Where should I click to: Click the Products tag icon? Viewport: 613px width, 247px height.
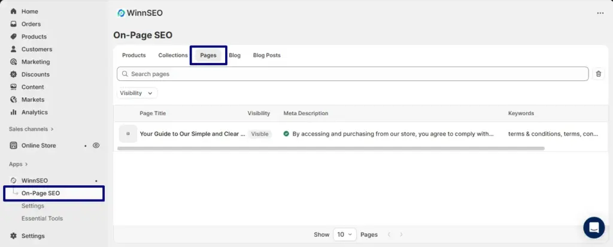click(x=14, y=37)
